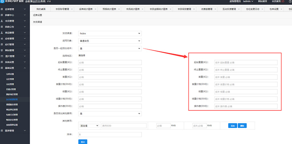This screenshot has width=292, height=144.
Task: Open the 国安值 fee type dropdown
Action: pos(89,126)
